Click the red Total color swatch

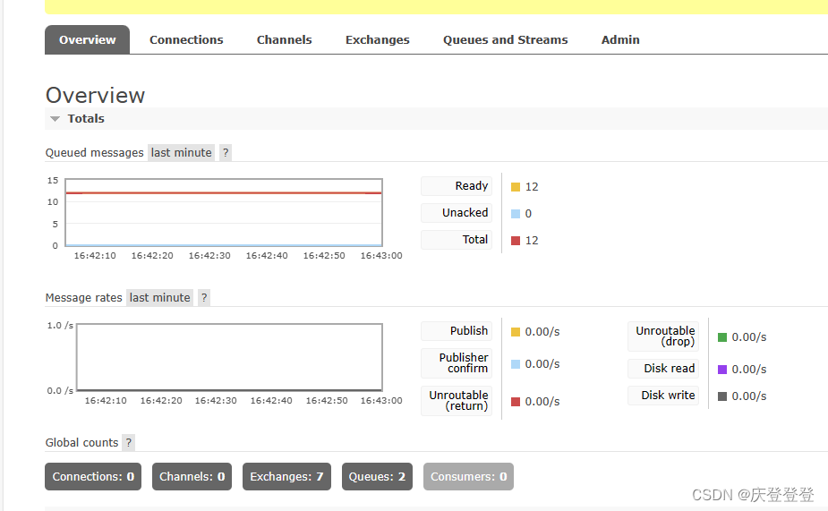(516, 241)
